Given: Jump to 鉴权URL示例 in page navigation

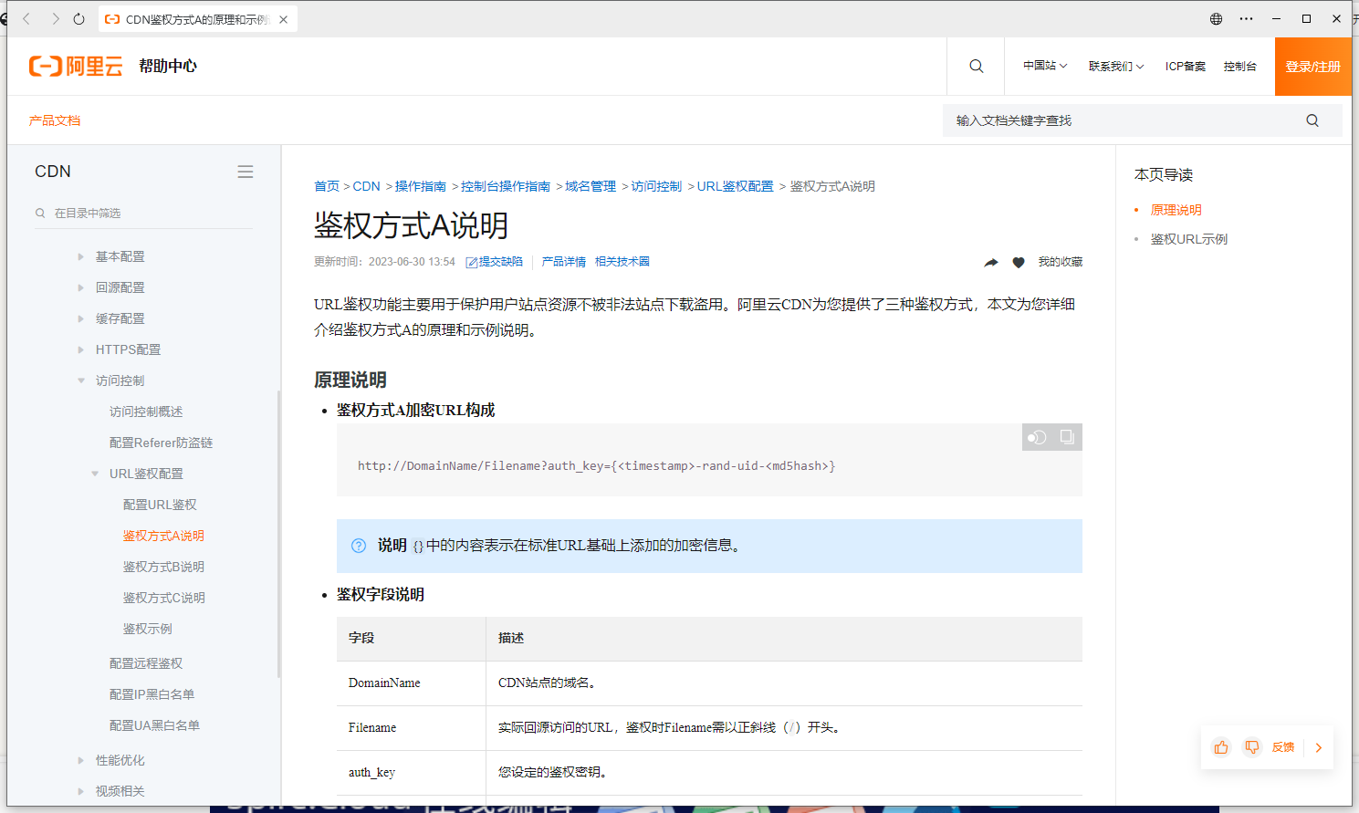Looking at the screenshot, I should tap(1188, 239).
